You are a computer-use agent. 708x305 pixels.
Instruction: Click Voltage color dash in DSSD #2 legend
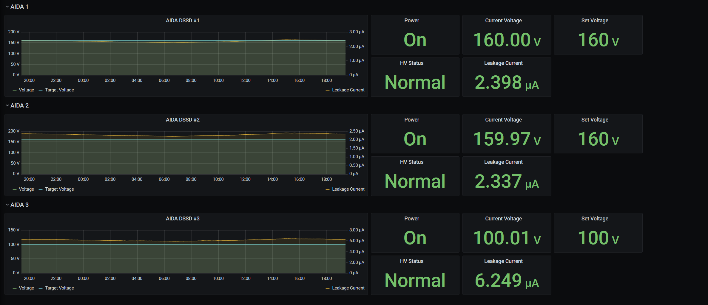point(15,189)
